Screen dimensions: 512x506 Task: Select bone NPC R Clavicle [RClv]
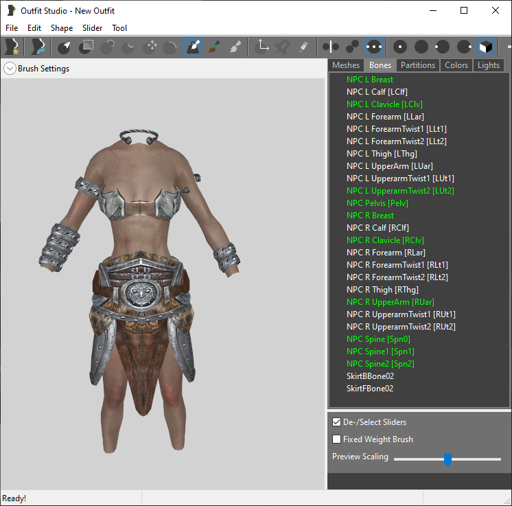(x=385, y=240)
